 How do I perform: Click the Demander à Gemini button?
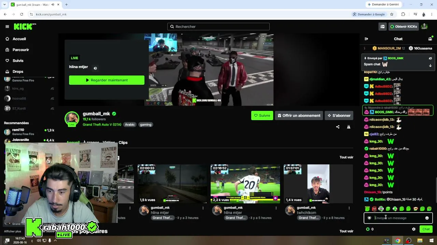(383, 4)
